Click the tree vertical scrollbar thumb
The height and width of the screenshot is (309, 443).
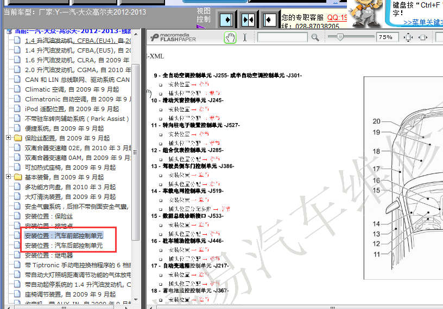(x=136, y=152)
